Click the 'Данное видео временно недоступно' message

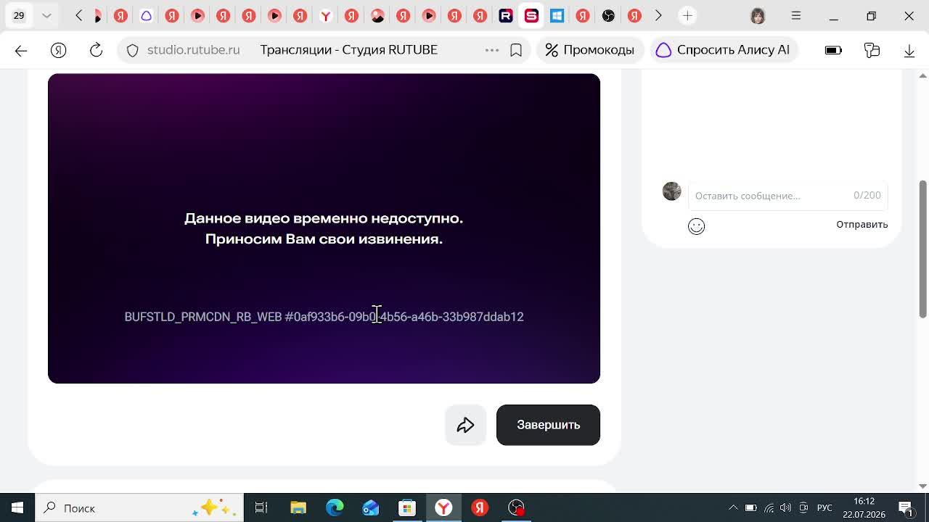(x=324, y=218)
